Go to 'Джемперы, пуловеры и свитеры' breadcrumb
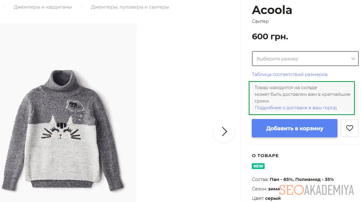Viewport: 361px width, 202px height. (130, 7)
